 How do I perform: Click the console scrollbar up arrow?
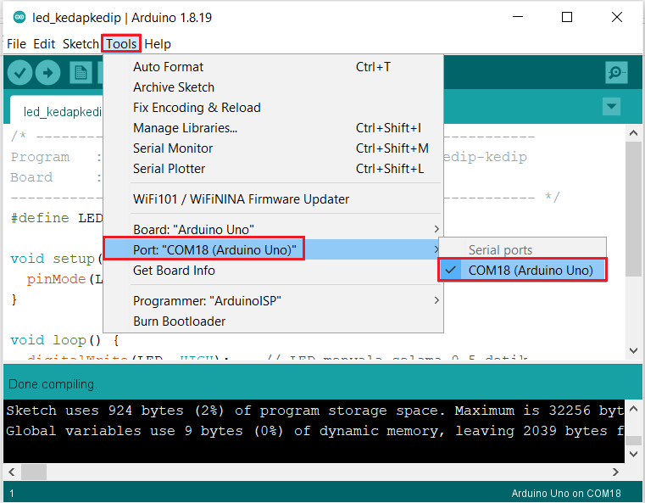click(x=633, y=409)
